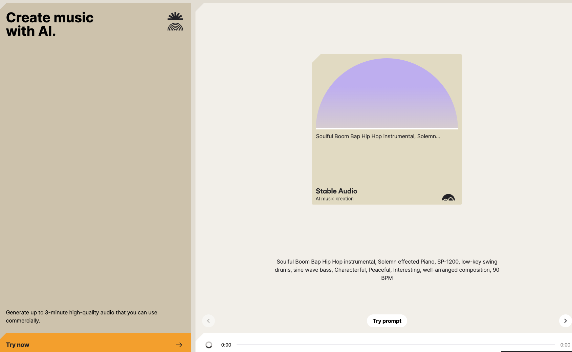
Task: Click the full Soulful Boom Bap prompt description
Action: (387, 270)
